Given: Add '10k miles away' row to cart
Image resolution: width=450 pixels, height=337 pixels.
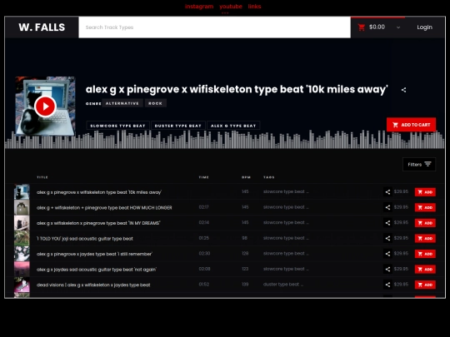Looking at the screenshot, I should tap(425, 192).
